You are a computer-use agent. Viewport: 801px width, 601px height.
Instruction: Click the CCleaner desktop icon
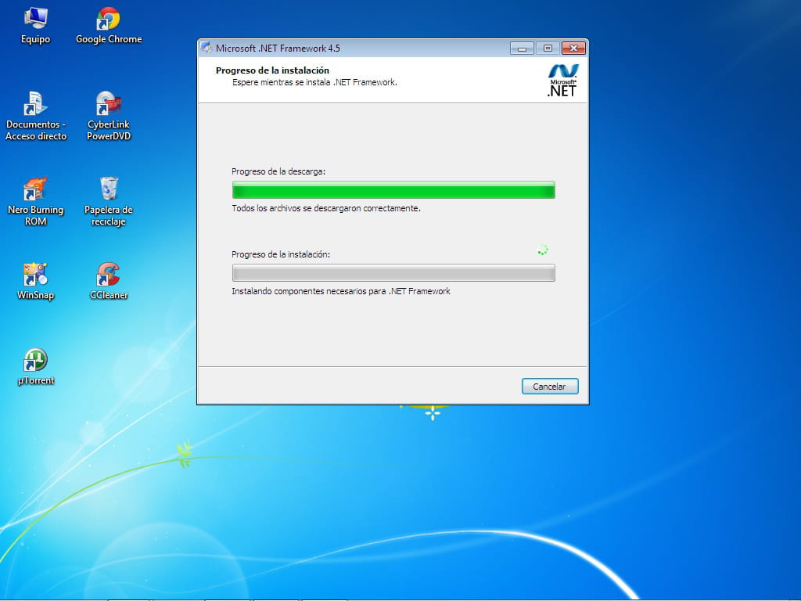tap(109, 275)
